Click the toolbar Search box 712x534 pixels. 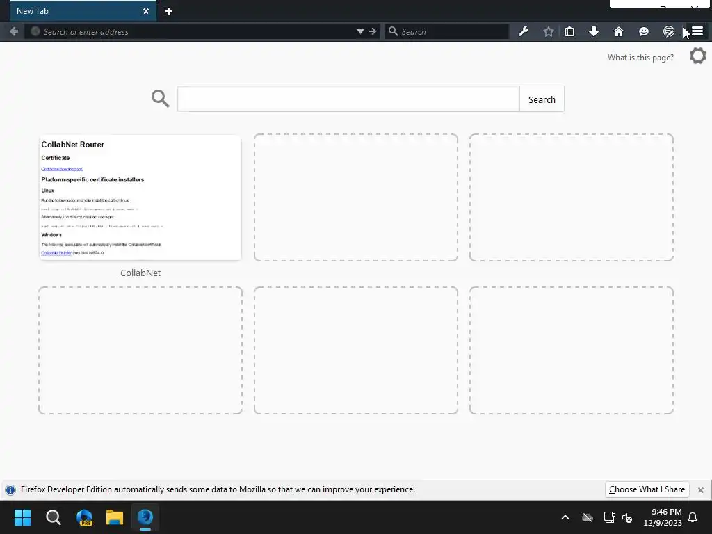point(446,31)
